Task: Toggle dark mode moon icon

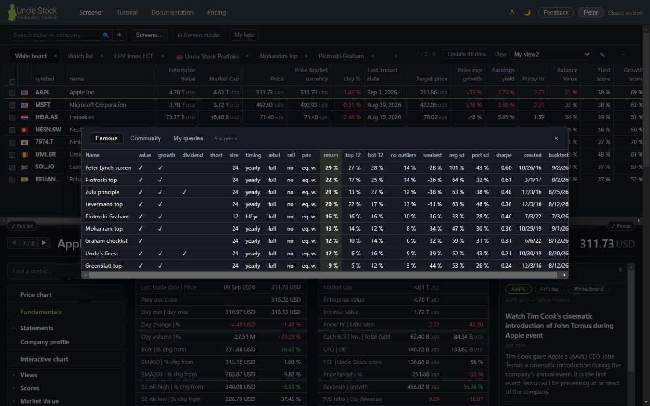Action: point(527,13)
